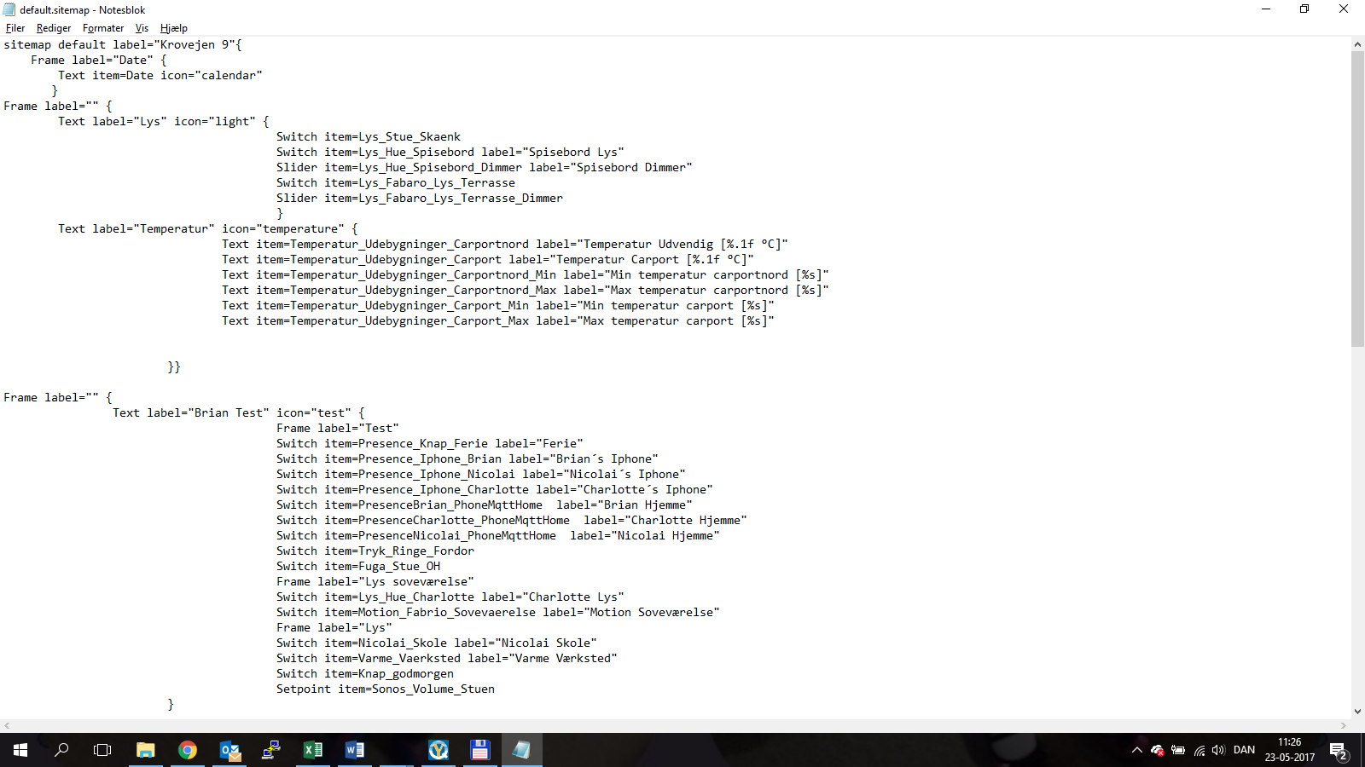Screen dimensions: 1365x767
Task: Open the Filer menu
Action: pyautogui.click(x=15, y=28)
